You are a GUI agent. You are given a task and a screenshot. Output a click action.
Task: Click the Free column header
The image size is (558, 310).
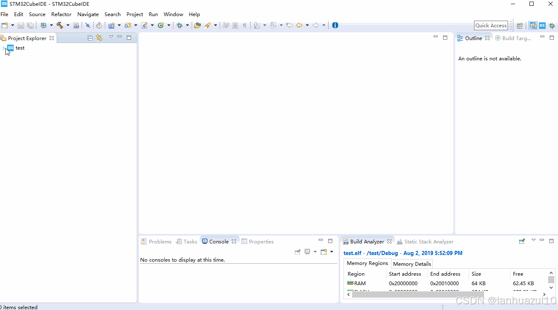click(x=529, y=274)
